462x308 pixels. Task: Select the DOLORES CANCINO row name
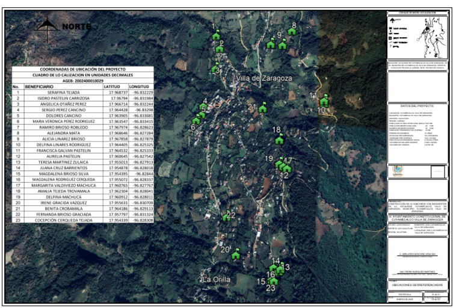click(64, 115)
